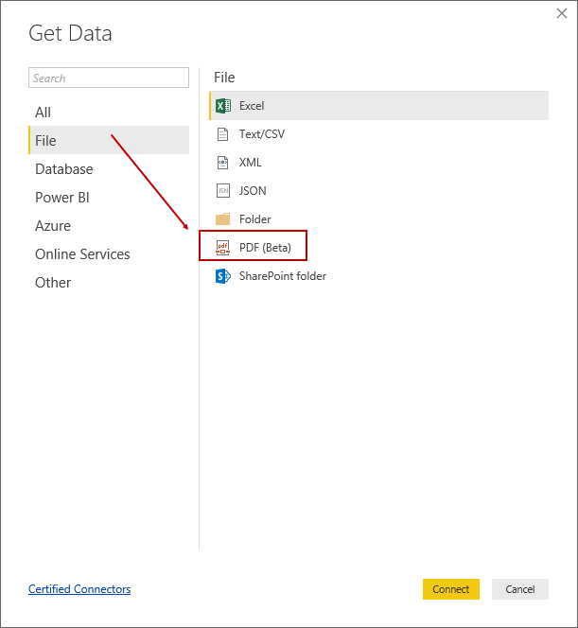
Task: Show the Azure connectors category
Action: pos(53,226)
